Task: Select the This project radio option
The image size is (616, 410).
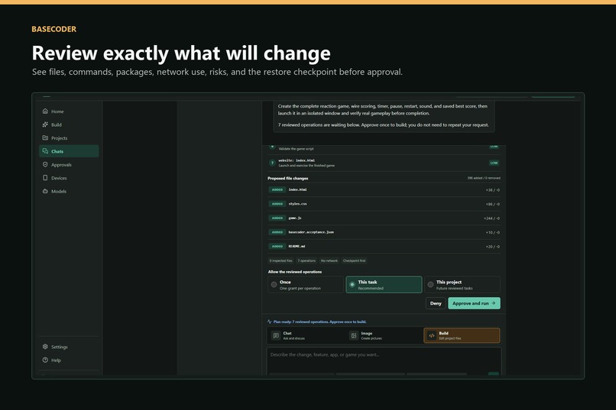Action: (x=430, y=285)
